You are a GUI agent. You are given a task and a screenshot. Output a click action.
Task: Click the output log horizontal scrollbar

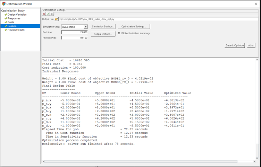click(139, 161)
